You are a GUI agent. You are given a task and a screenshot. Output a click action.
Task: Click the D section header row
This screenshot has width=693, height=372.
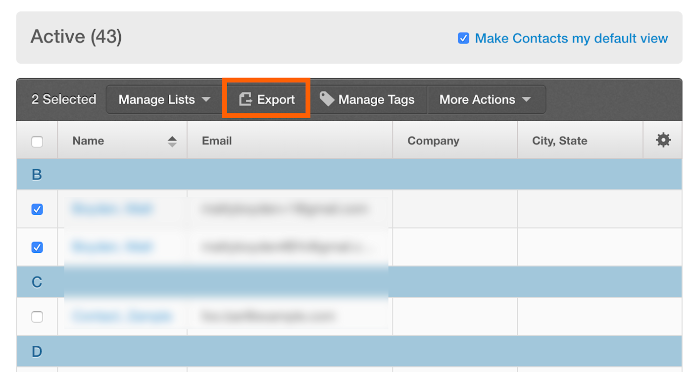click(349, 351)
